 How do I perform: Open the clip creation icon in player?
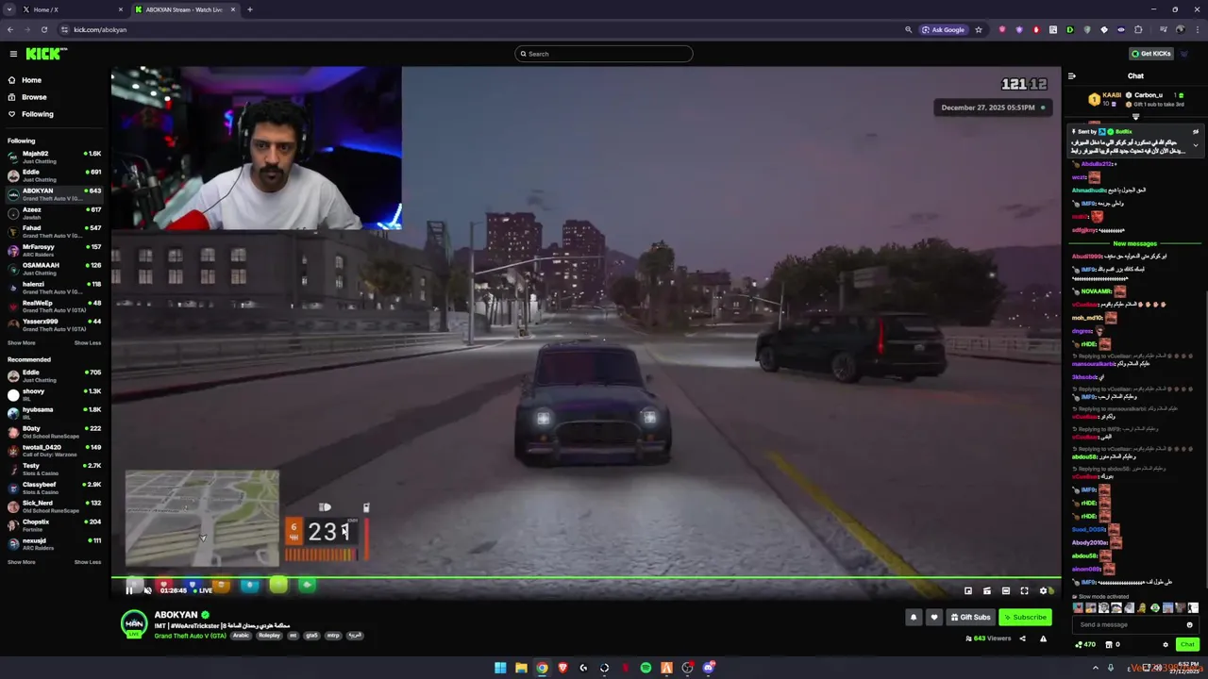pos(987,590)
